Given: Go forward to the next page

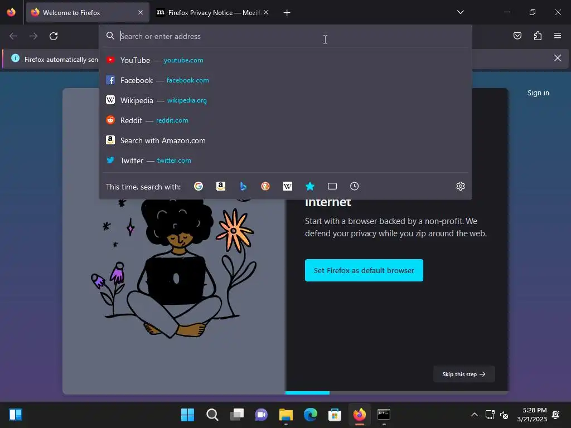Looking at the screenshot, I should [33, 36].
